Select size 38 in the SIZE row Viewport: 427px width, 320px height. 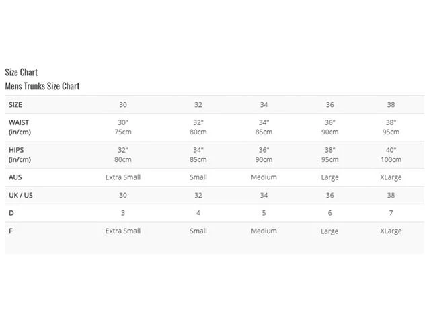(x=391, y=105)
